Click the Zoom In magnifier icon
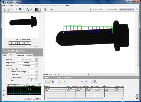Viewport: 141px width, 102px height. (x=16, y=9)
